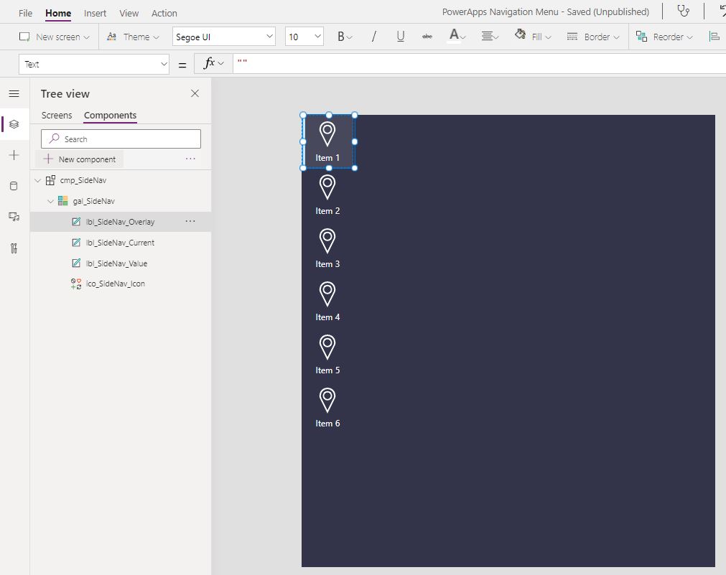Image resolution: width=726 pixels, height=575 pixels.
Task: Open the Insert menu
Action: [95, 13]
